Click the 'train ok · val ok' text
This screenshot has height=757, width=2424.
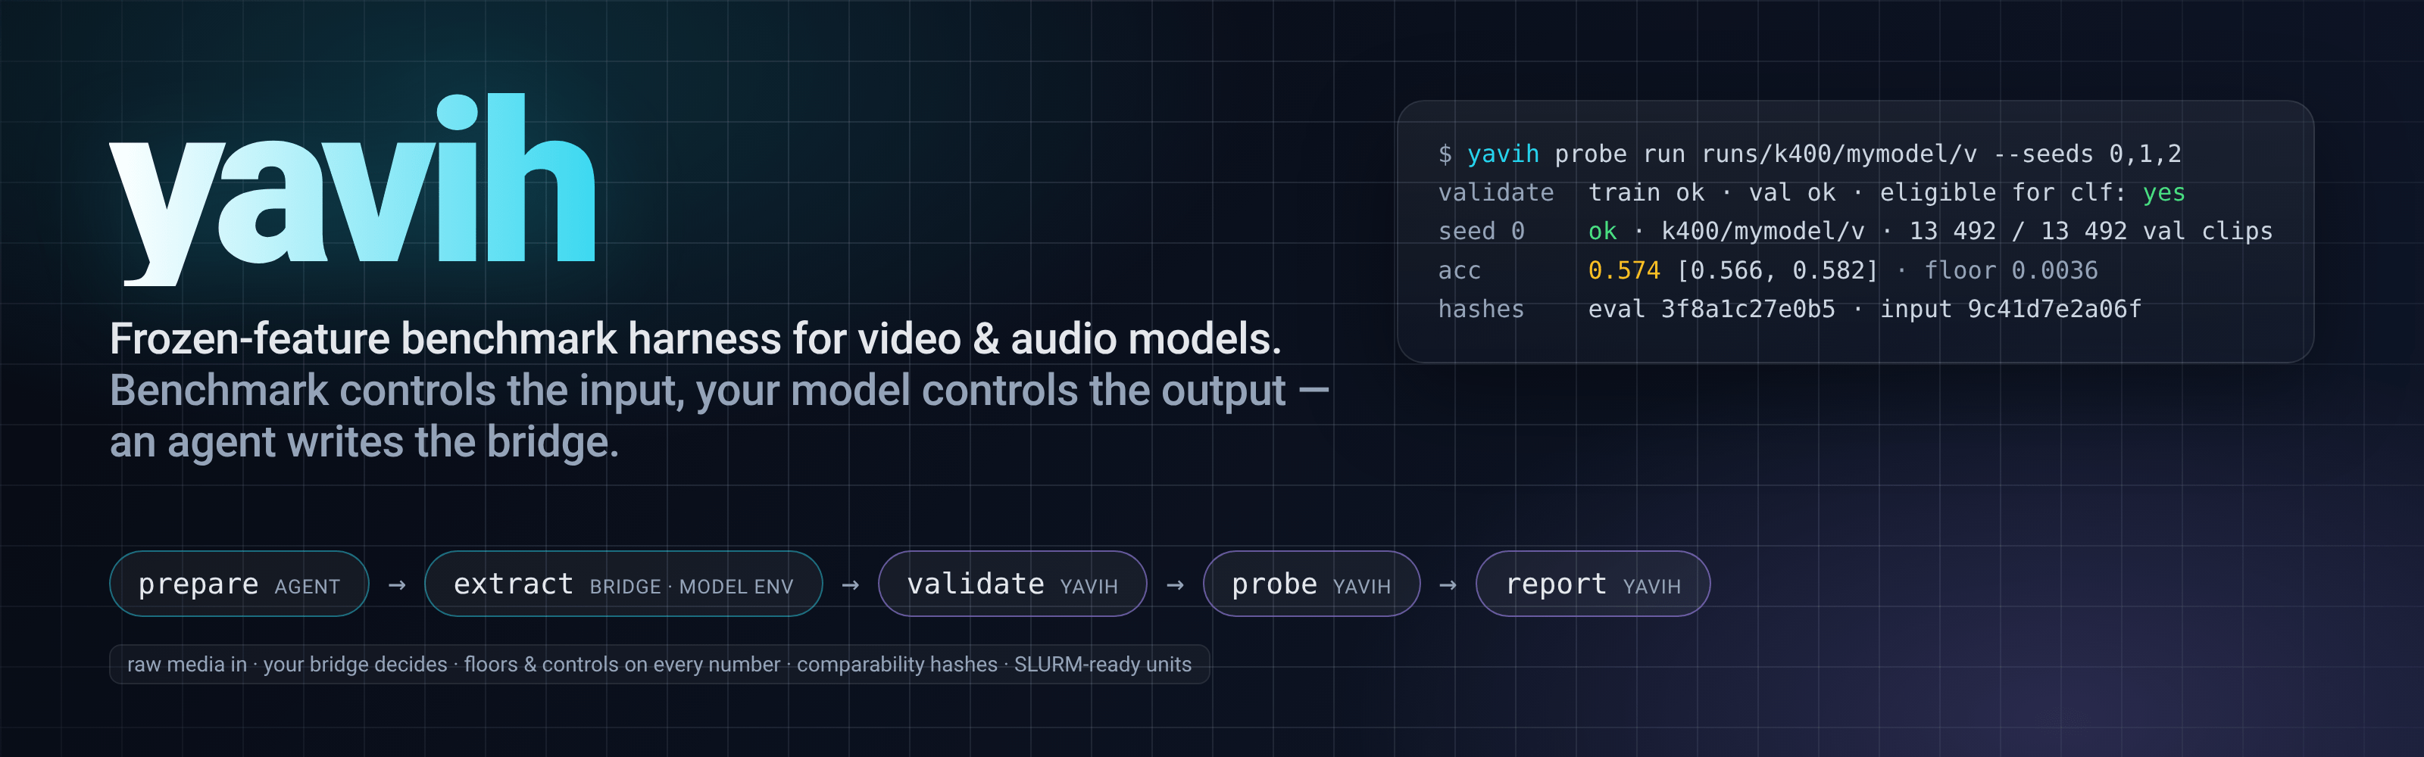[1712, 193]
